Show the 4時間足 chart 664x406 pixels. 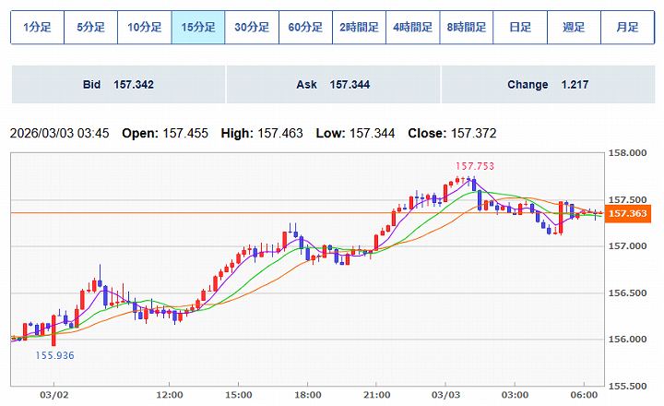(412, 28)
